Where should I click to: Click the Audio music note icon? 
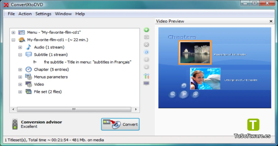(x=28, y=47)
